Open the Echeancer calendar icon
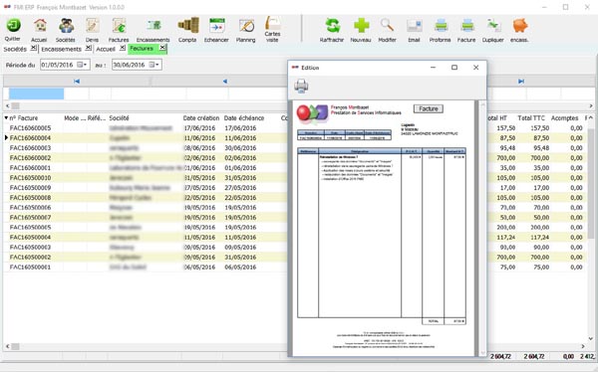This screenshot has width=598, height=372. (x=216, y=26)
